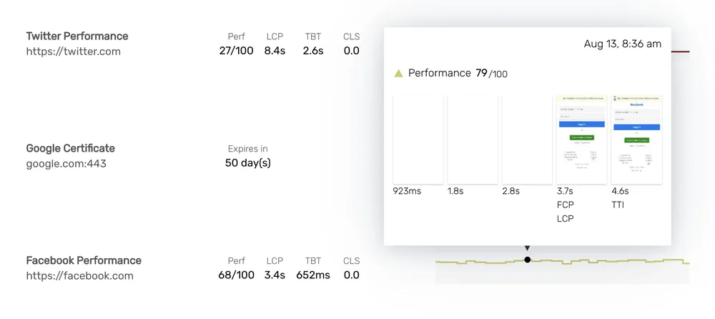Click the Performance triangle icon in the popup
The image size is (715, 319).
coord(399,73)
